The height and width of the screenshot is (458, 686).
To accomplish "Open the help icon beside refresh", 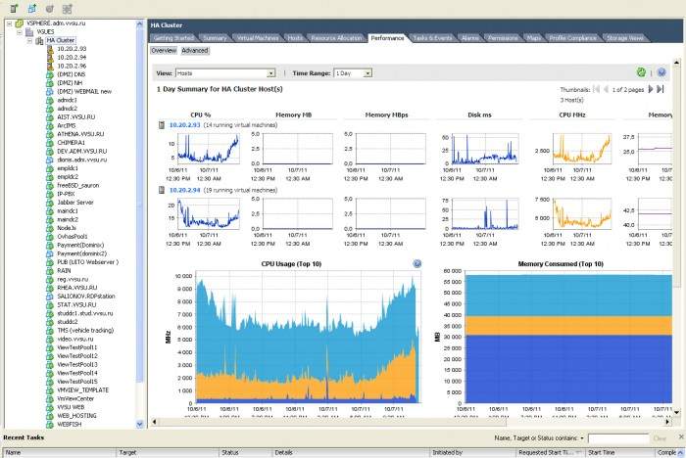I will pyautogui.click(x=661, y=72).
